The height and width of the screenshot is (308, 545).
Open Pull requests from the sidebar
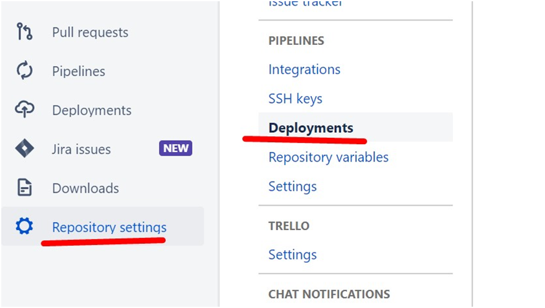[90, 32]
